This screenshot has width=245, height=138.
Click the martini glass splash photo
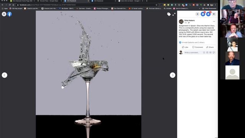(88, 74)
